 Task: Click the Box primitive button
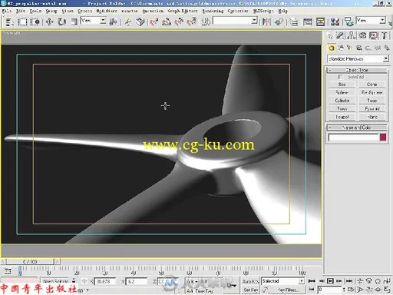click(x=342, y=85)
